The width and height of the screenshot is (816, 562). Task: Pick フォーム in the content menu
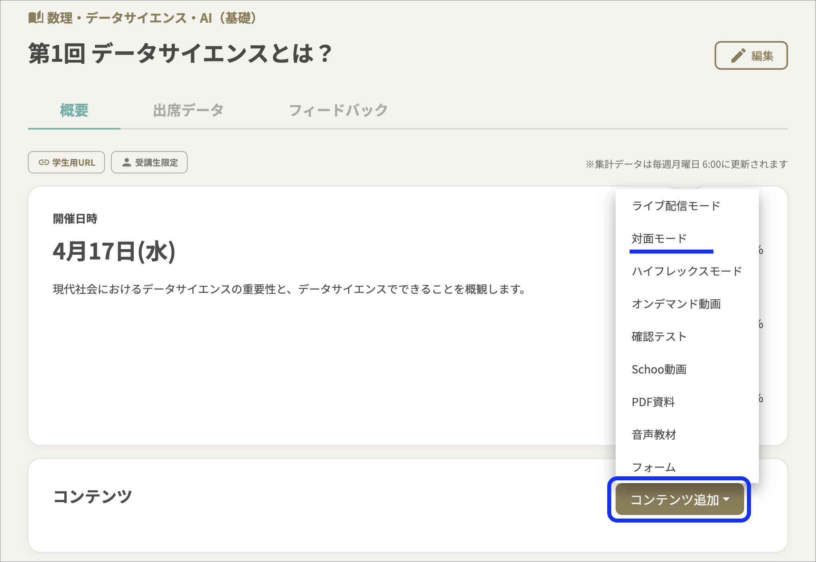[687, 467]
